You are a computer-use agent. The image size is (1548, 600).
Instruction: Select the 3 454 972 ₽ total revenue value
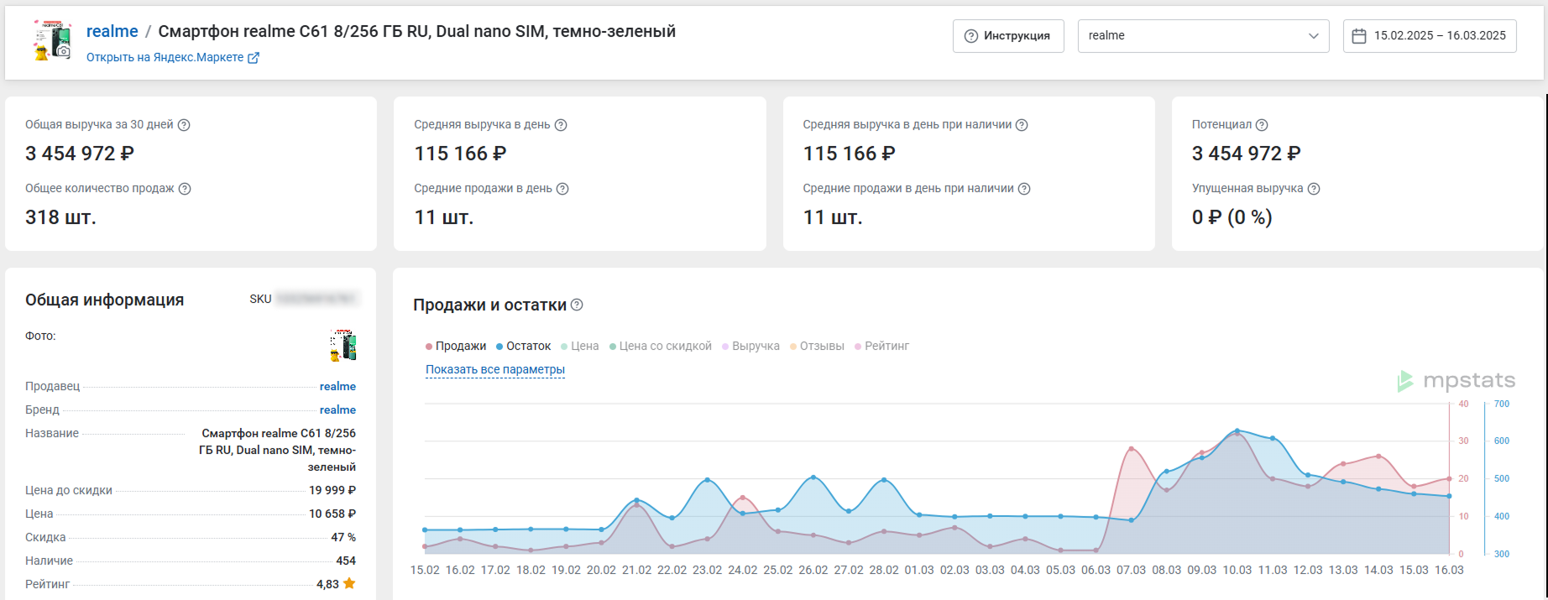pyautogui.click(x=80, y=154)
